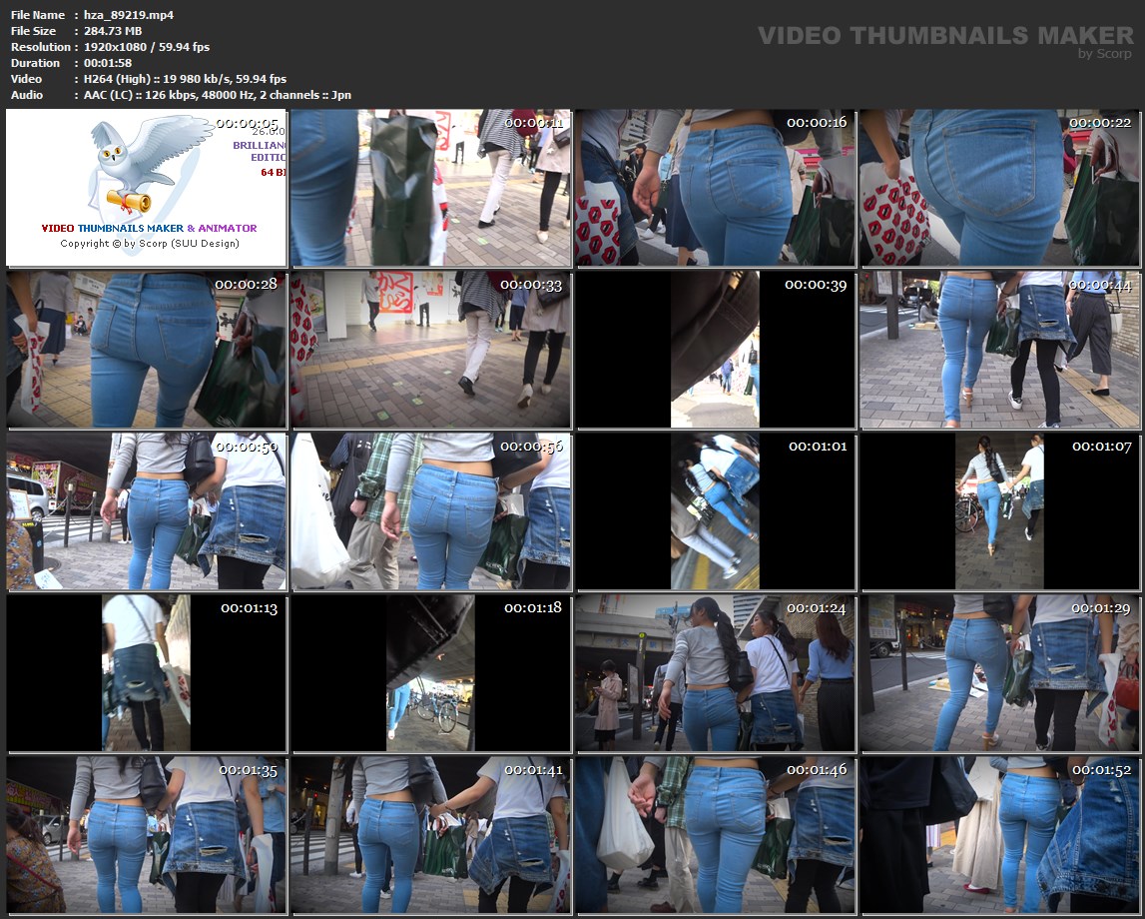Pick the frame stamped 00:01:13
This screenshot has height=919, width=1145.
point(147,673)
